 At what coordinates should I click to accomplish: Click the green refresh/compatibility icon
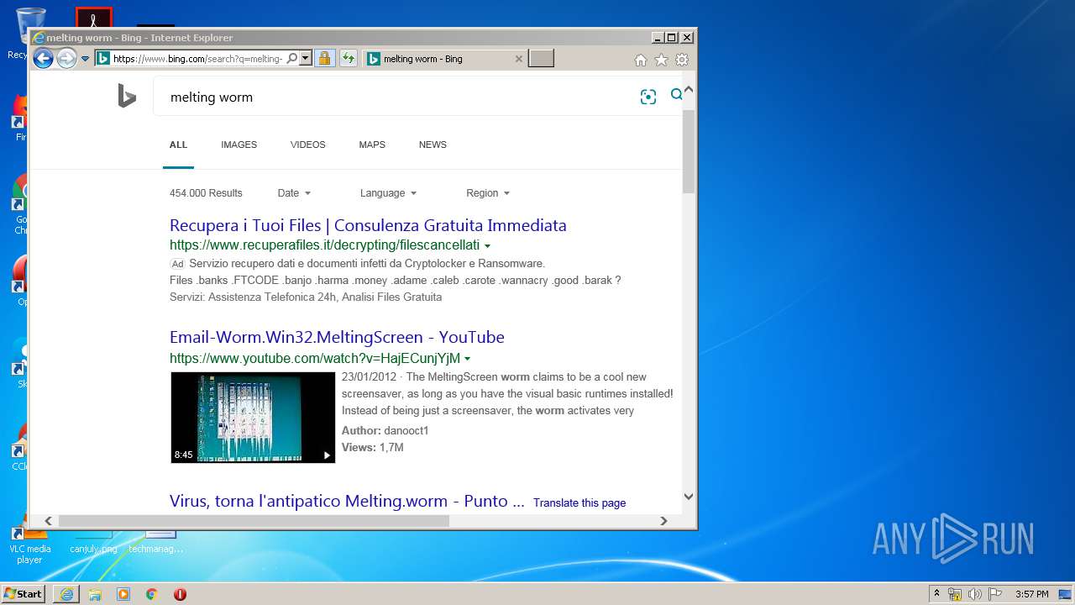(349, 58)
